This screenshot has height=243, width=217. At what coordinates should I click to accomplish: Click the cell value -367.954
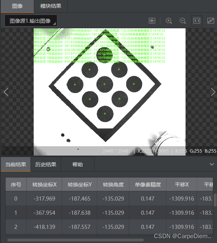[x=44, y=212]
